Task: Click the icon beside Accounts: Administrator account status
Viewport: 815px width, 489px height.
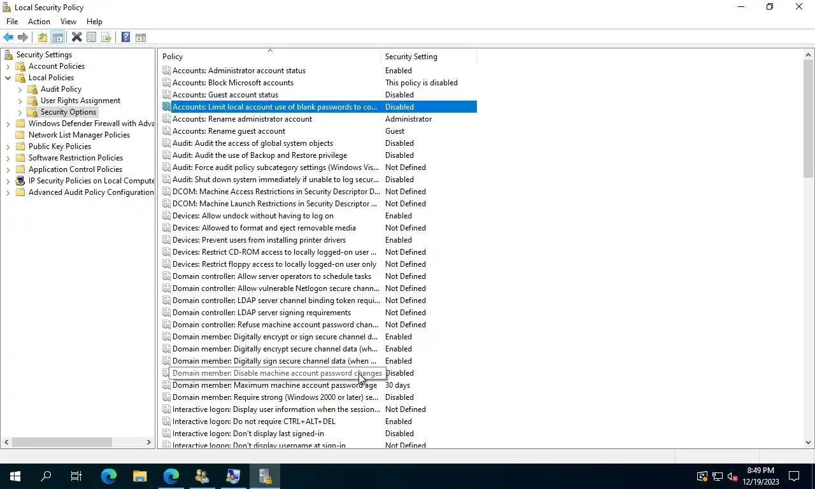Action: [166, 71]
